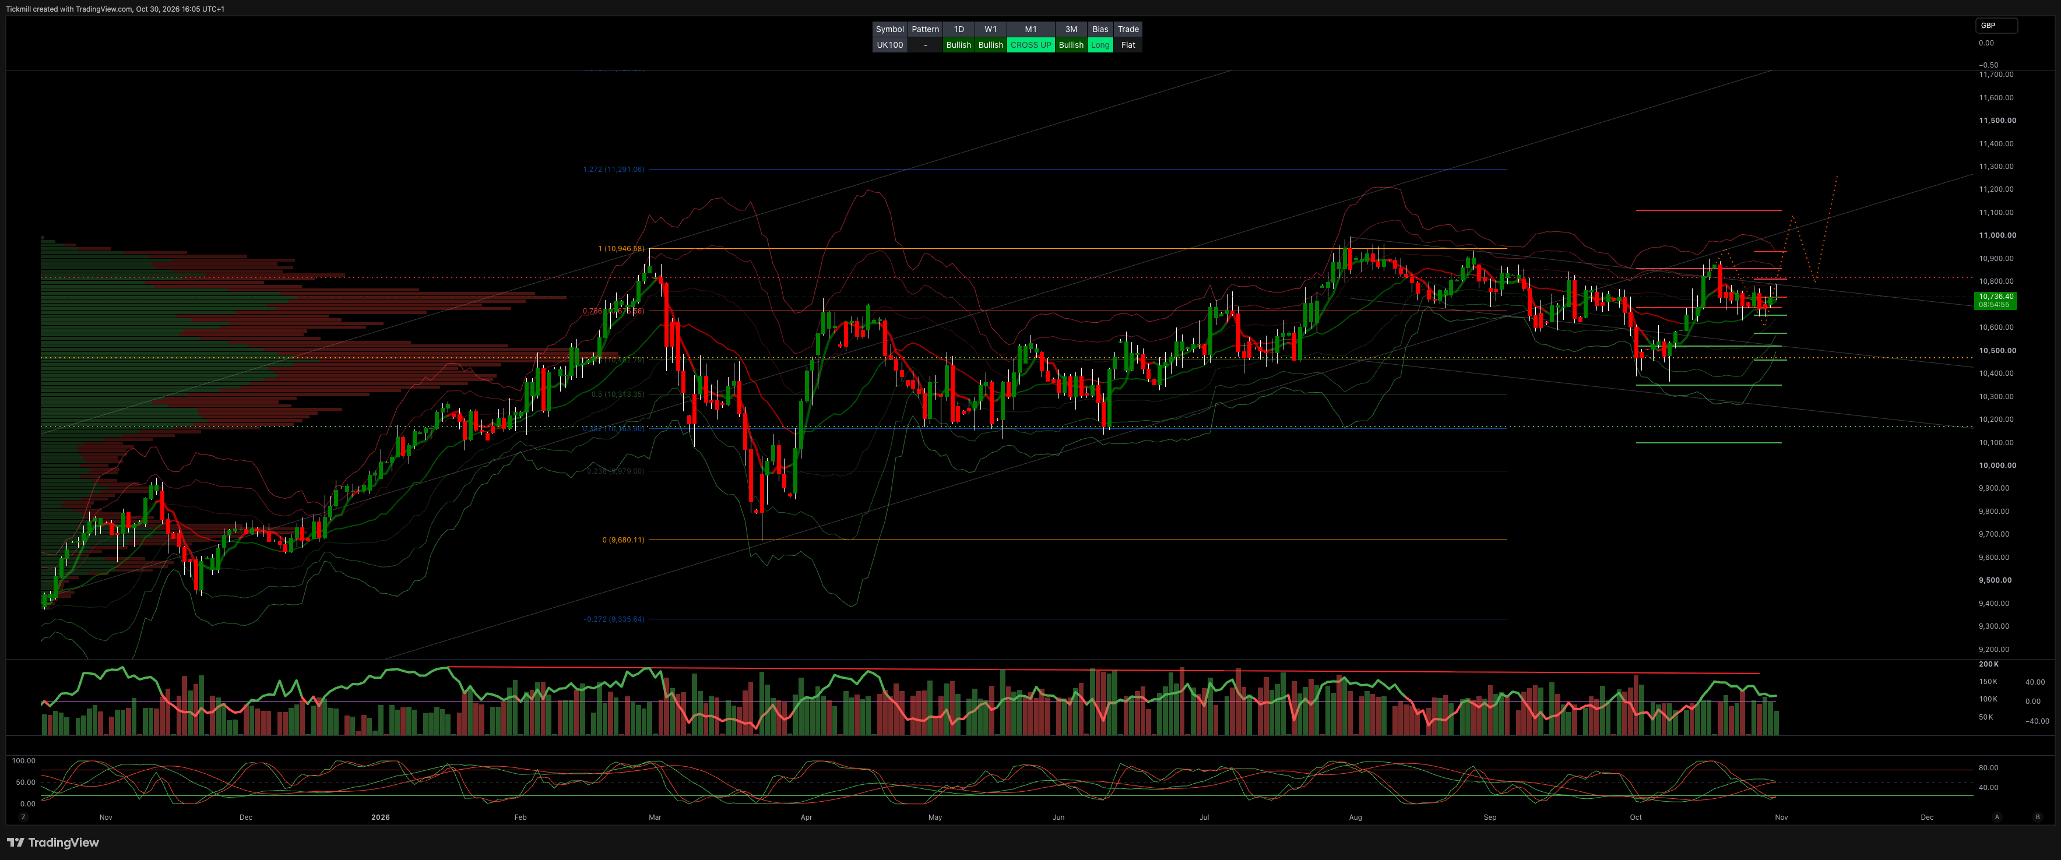Viewport: 2061px width, 860px height.
Task: Click the Pattern header cell
Action: 926,30
